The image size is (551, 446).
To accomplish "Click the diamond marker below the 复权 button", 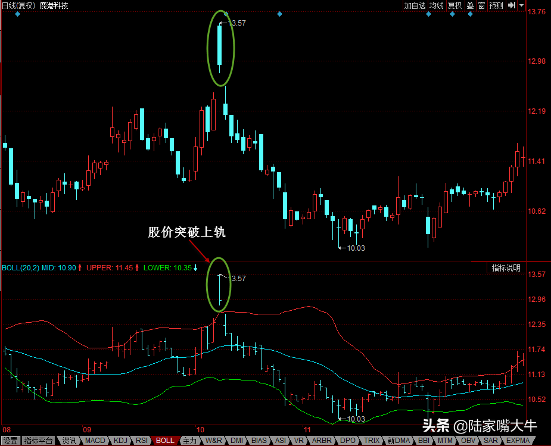I will coord(452,14).
